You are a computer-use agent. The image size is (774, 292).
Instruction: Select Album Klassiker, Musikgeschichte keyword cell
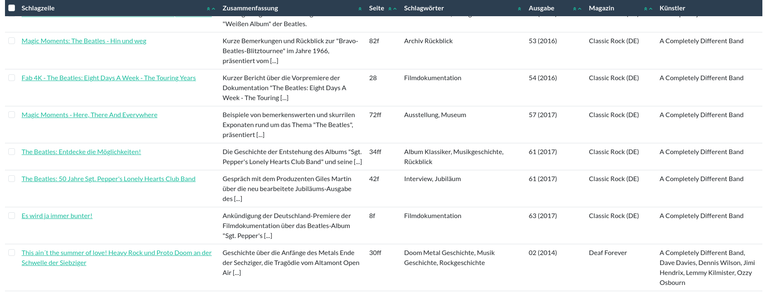coord(454,157)
